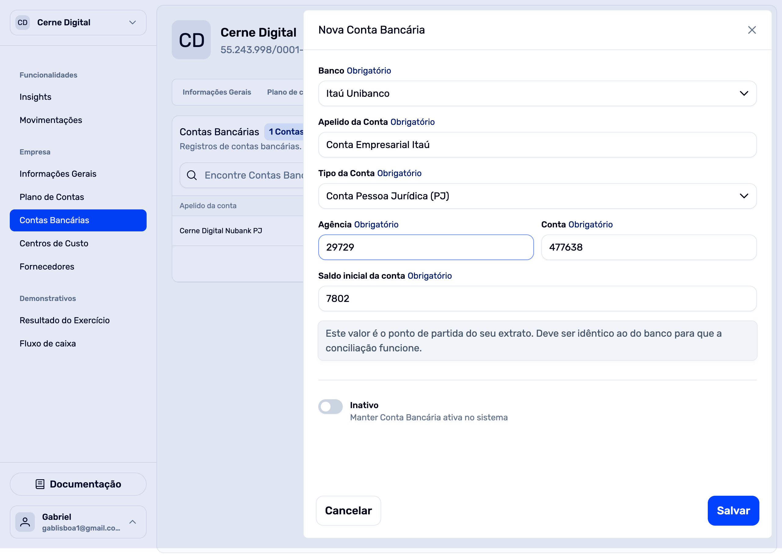Image resolution: width=782 pixels, height=558 pixels.
Task: Click the Cancelar button
Action: (x=348, y=511)
